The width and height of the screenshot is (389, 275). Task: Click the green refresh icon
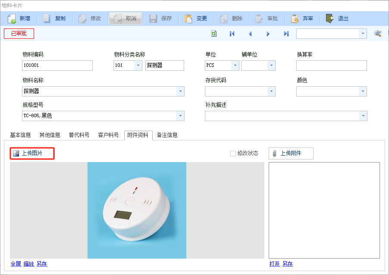click(214, 34)
